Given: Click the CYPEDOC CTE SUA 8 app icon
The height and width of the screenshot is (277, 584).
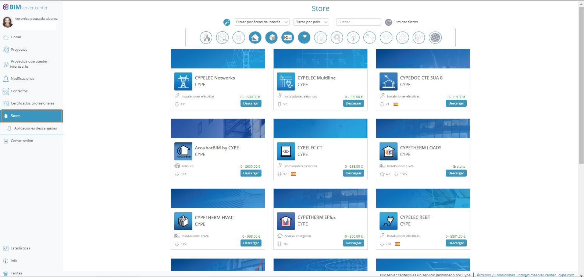Looking at the screenshot, I should pyautogui.click(x=388, y=81).
